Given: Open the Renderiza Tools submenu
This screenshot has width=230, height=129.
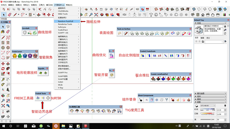Looking at the screenshot, I should coord(67,24).
